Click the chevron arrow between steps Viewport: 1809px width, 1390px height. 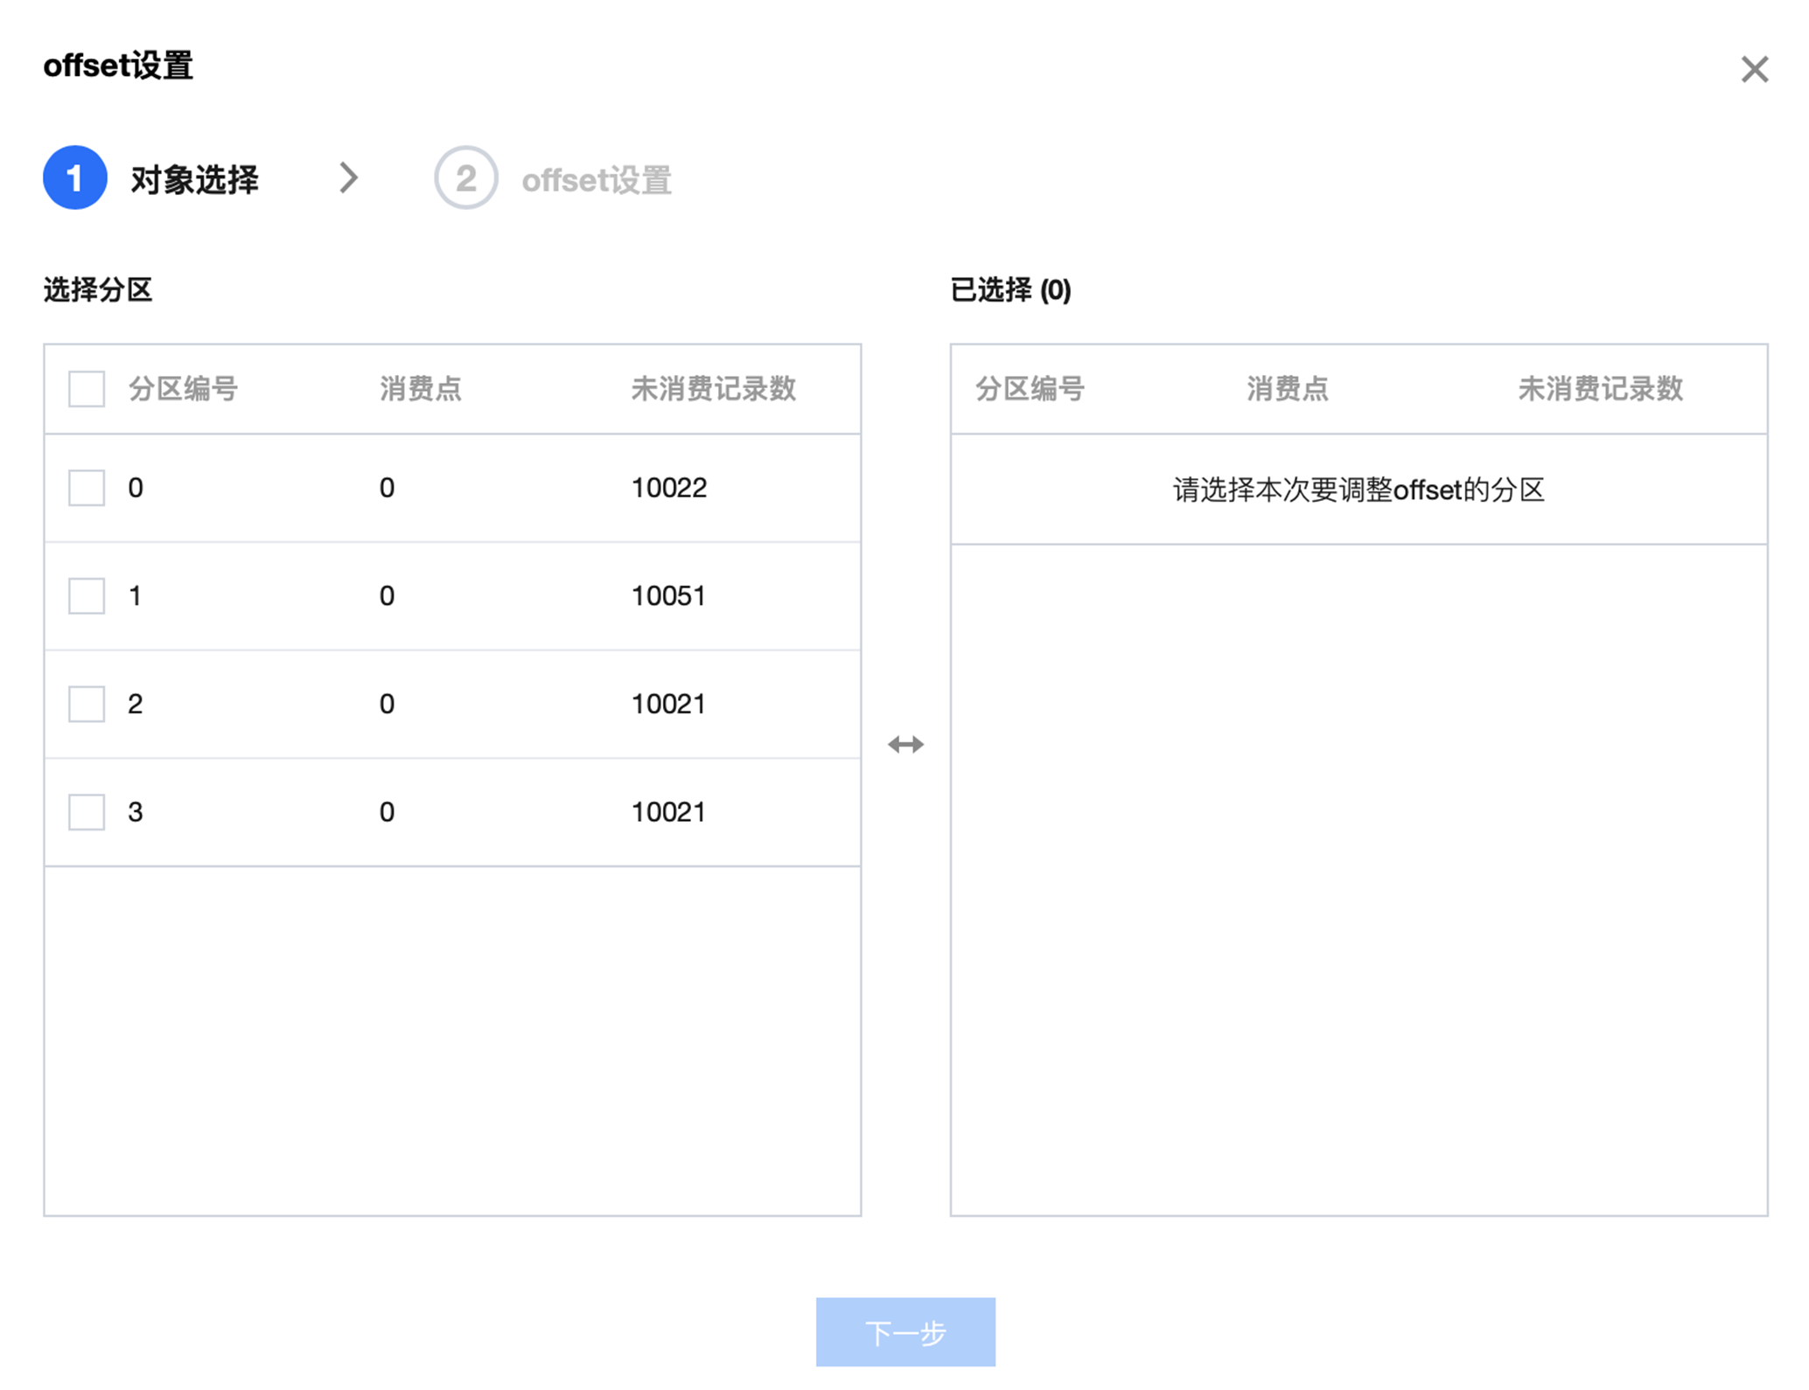pos(348,178)
